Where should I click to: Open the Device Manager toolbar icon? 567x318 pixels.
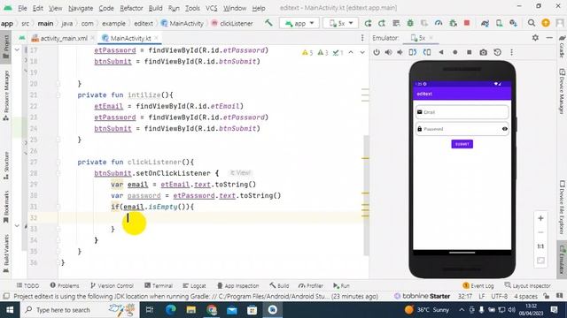coord(499,23)
